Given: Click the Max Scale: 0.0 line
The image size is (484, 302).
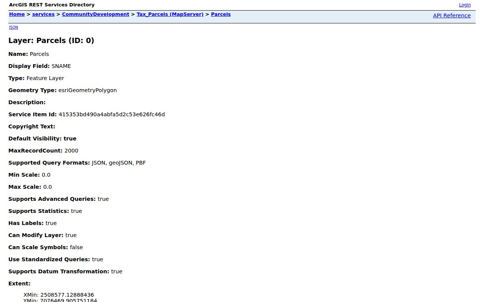Looking at the screenshot, I should click(x=30, y=187).
